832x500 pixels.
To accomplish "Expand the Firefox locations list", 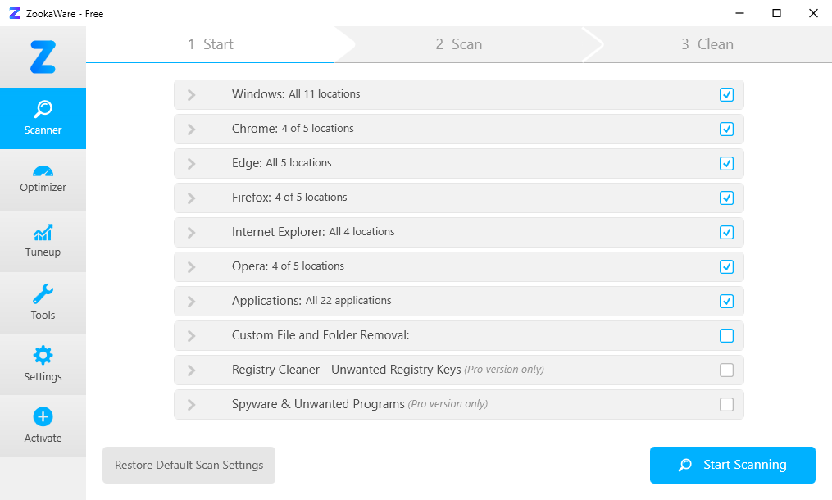I will click(191, 198).
